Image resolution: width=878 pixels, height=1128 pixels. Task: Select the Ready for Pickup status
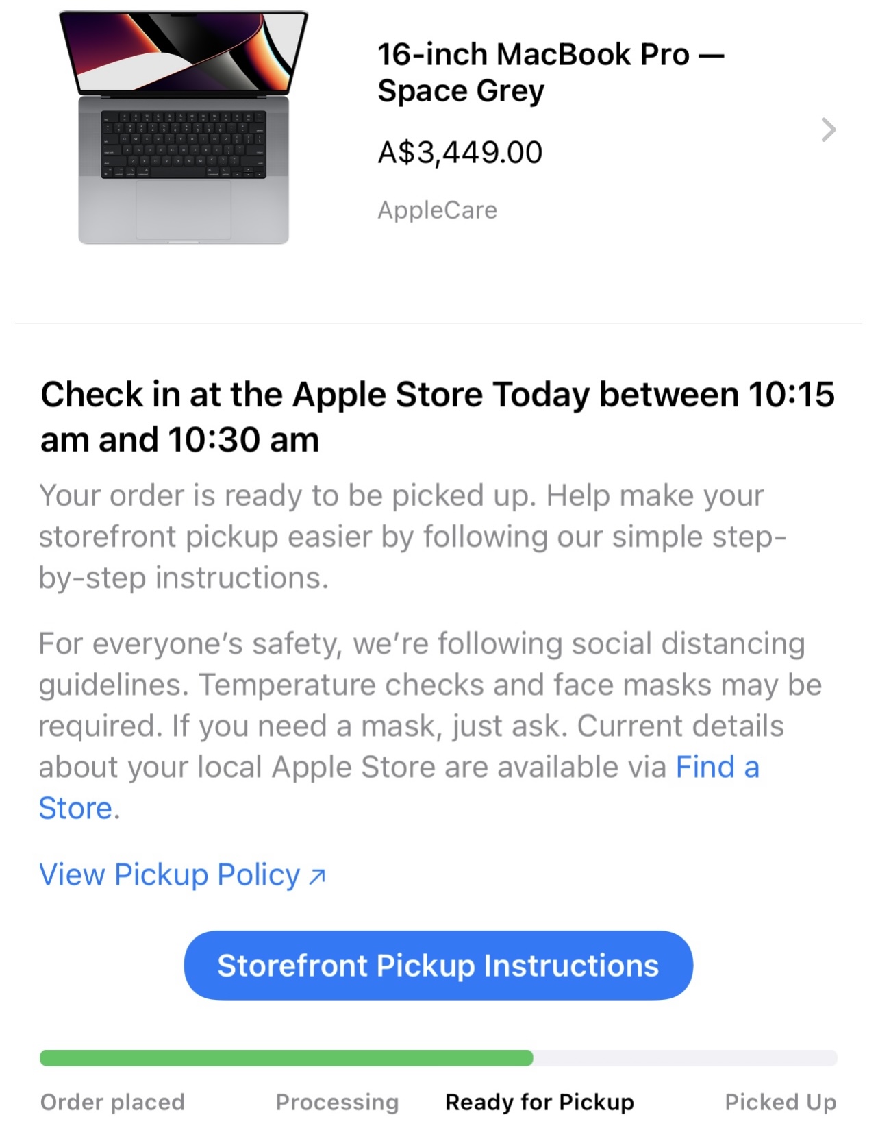[540, 1102]
